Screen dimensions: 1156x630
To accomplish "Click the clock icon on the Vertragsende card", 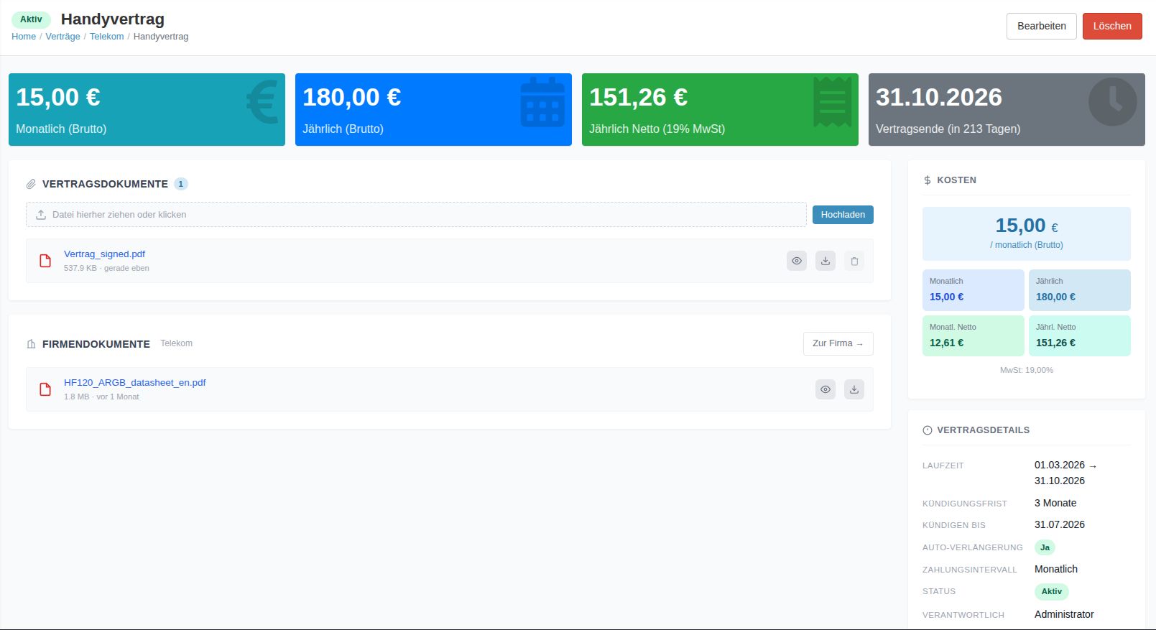I will 1112,102.
